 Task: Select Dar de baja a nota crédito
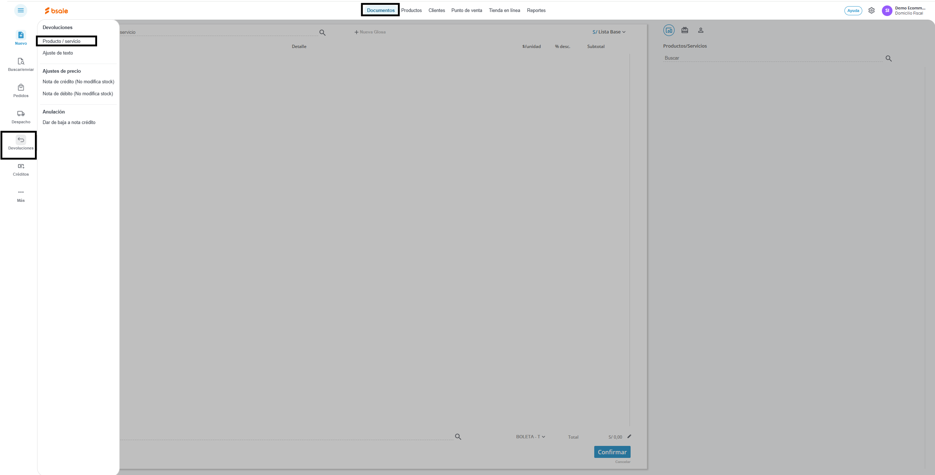[69, 123]
